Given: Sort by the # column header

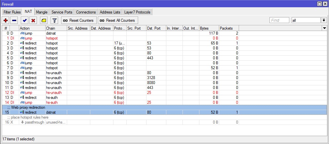Looking at the screenshot, I should point(6,28).
